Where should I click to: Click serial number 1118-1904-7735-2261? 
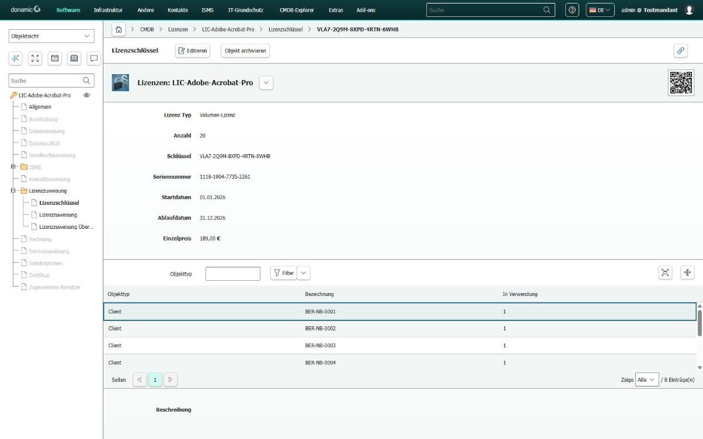pyautogui.click(x=225, y=177)
